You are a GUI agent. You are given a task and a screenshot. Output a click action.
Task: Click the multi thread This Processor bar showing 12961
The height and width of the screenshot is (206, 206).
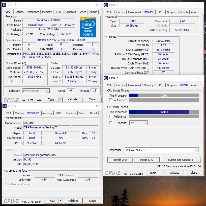pos(164,112)
